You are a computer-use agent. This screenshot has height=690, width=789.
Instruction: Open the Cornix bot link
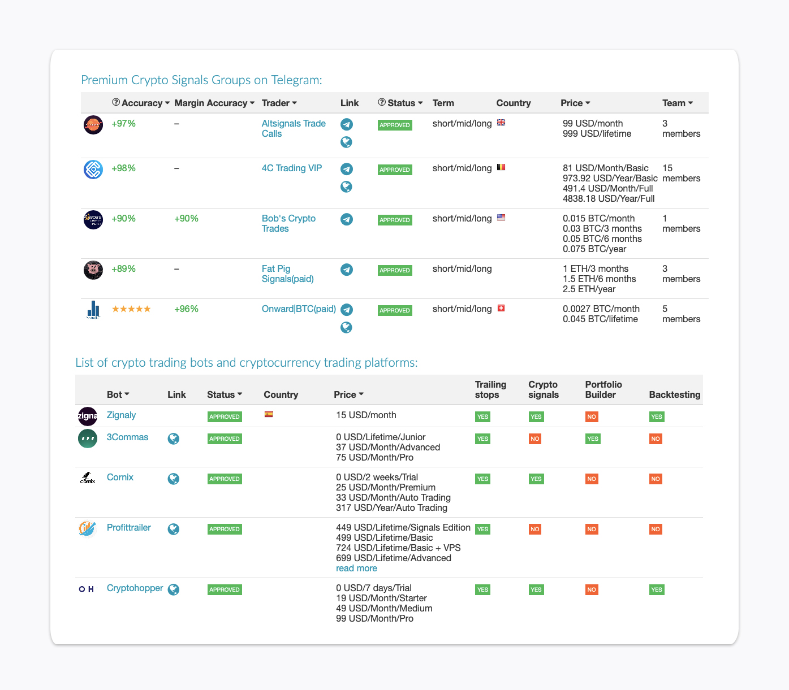click(x=120, y=477)
